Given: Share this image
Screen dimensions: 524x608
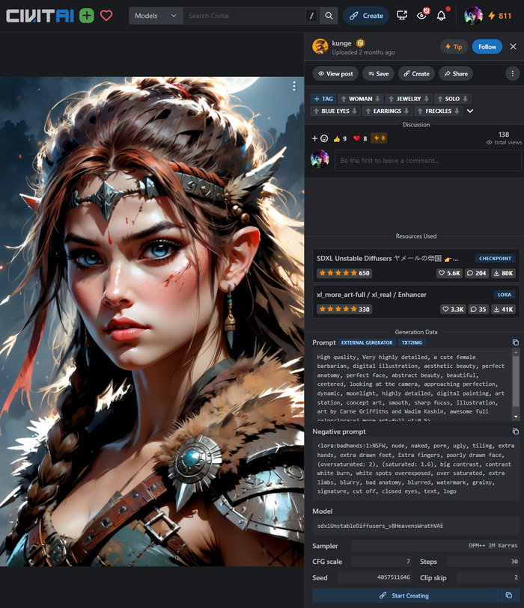Looking at the screenshot, I should pyautogui.click(x=456, y=74).
